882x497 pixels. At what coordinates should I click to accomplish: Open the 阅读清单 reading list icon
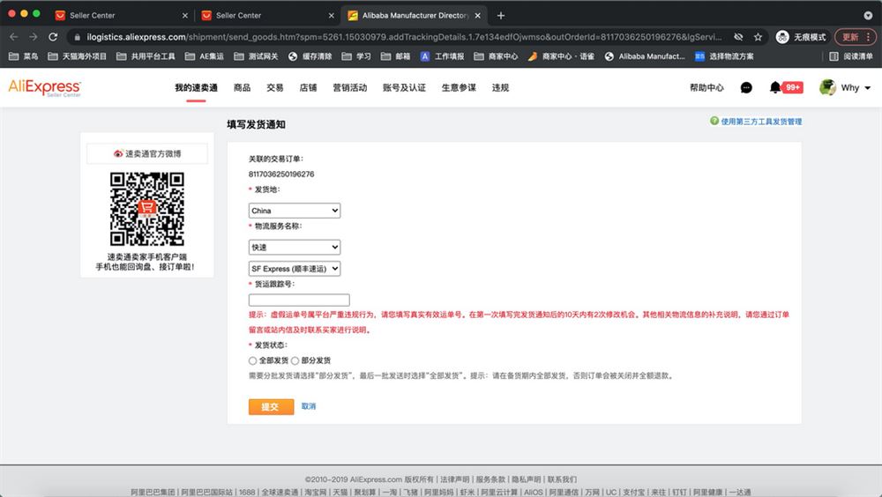[833, 56]
